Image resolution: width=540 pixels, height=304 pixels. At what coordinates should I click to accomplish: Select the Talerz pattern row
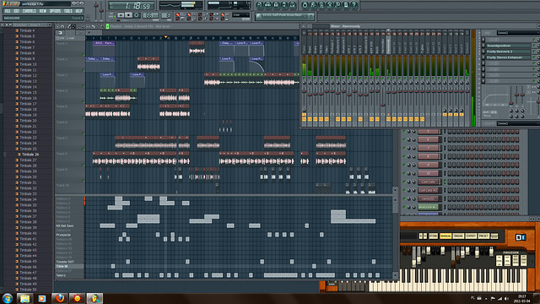pyautogui.click(x=69, y=275)
